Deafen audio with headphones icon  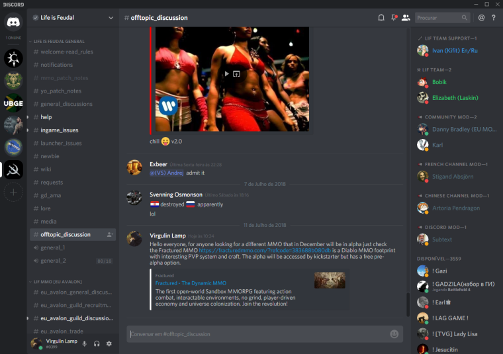pos(97,343)
